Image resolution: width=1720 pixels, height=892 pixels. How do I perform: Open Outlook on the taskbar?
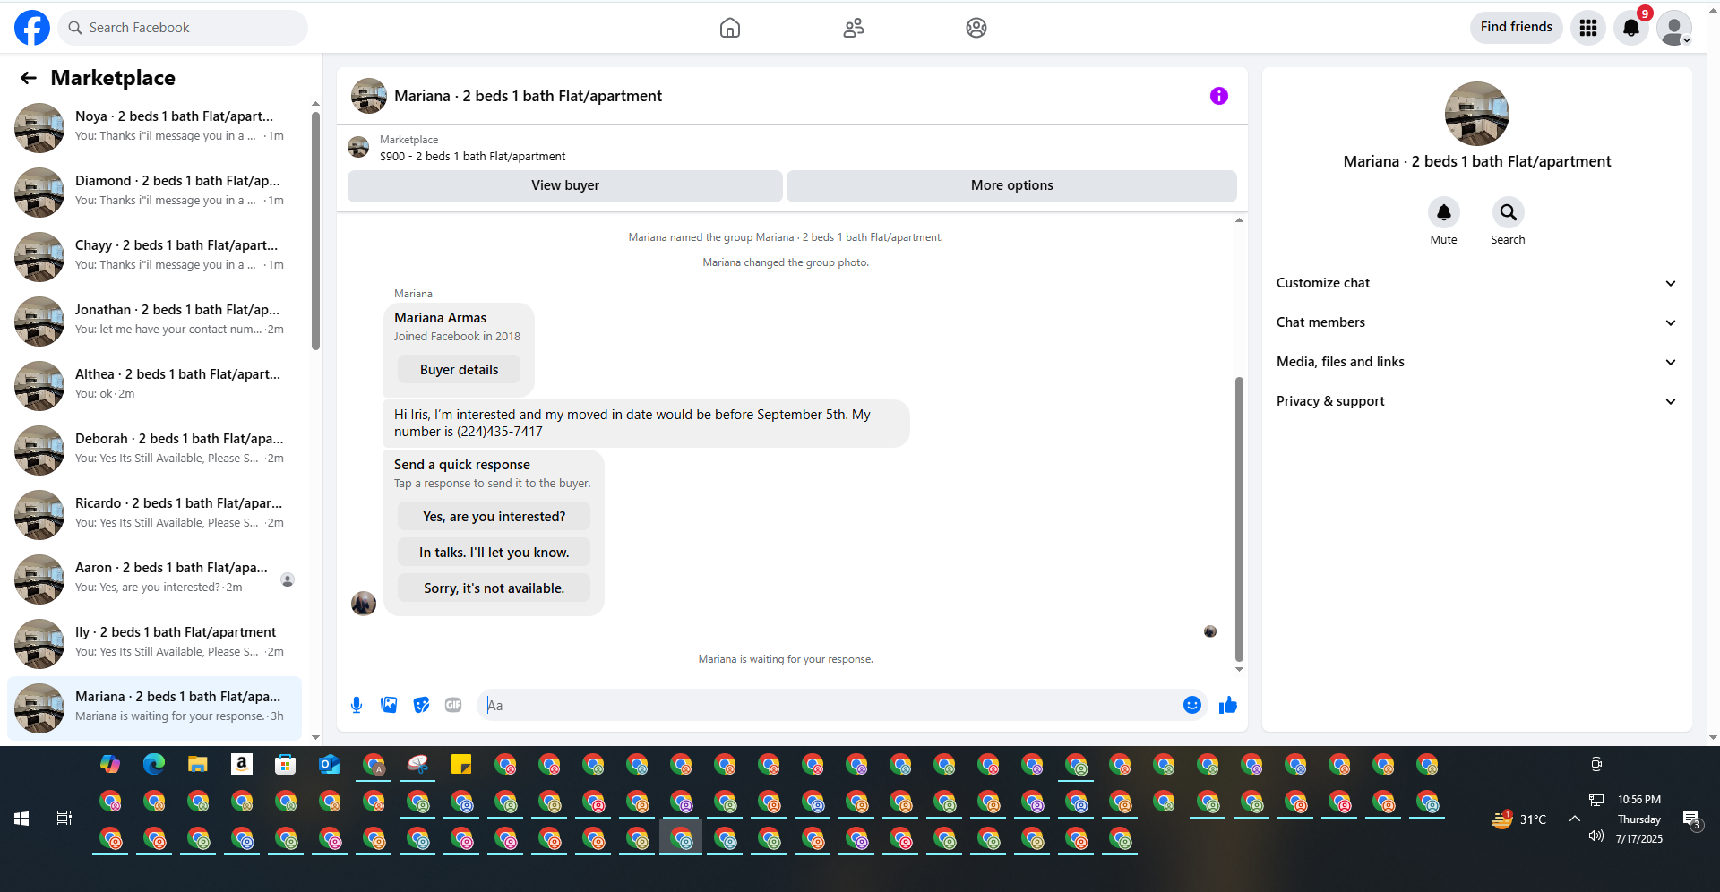click(329, 764)
